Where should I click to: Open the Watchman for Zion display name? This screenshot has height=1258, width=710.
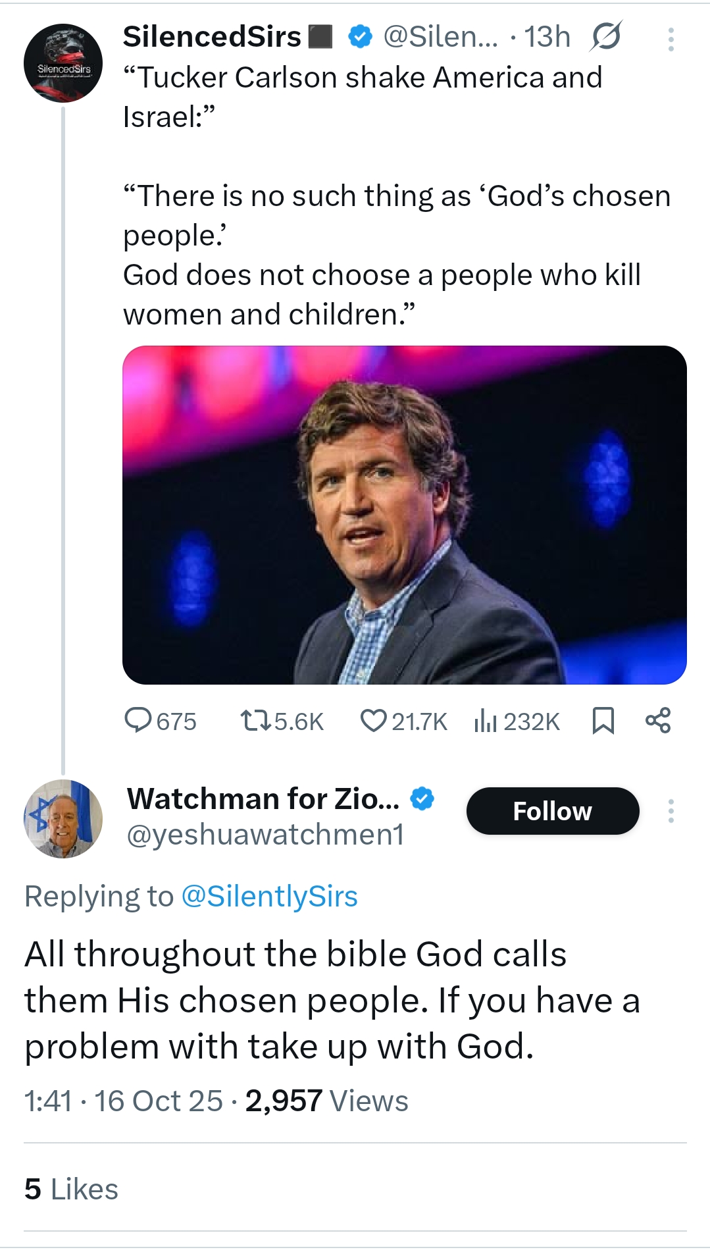pyautogui.click(x=263, y=799)
